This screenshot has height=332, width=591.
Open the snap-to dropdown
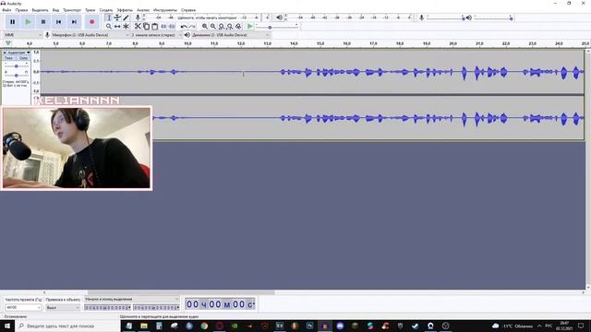pos(63,307)
